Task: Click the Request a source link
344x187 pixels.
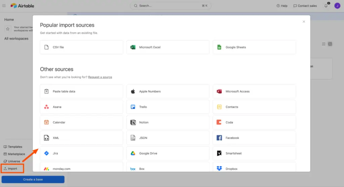Action: [x=100, y=77]
